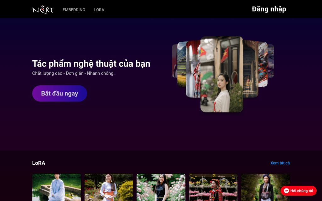Click the Đăng nhập login link
The height and width of the screenshot is (201, 322).
269,9
